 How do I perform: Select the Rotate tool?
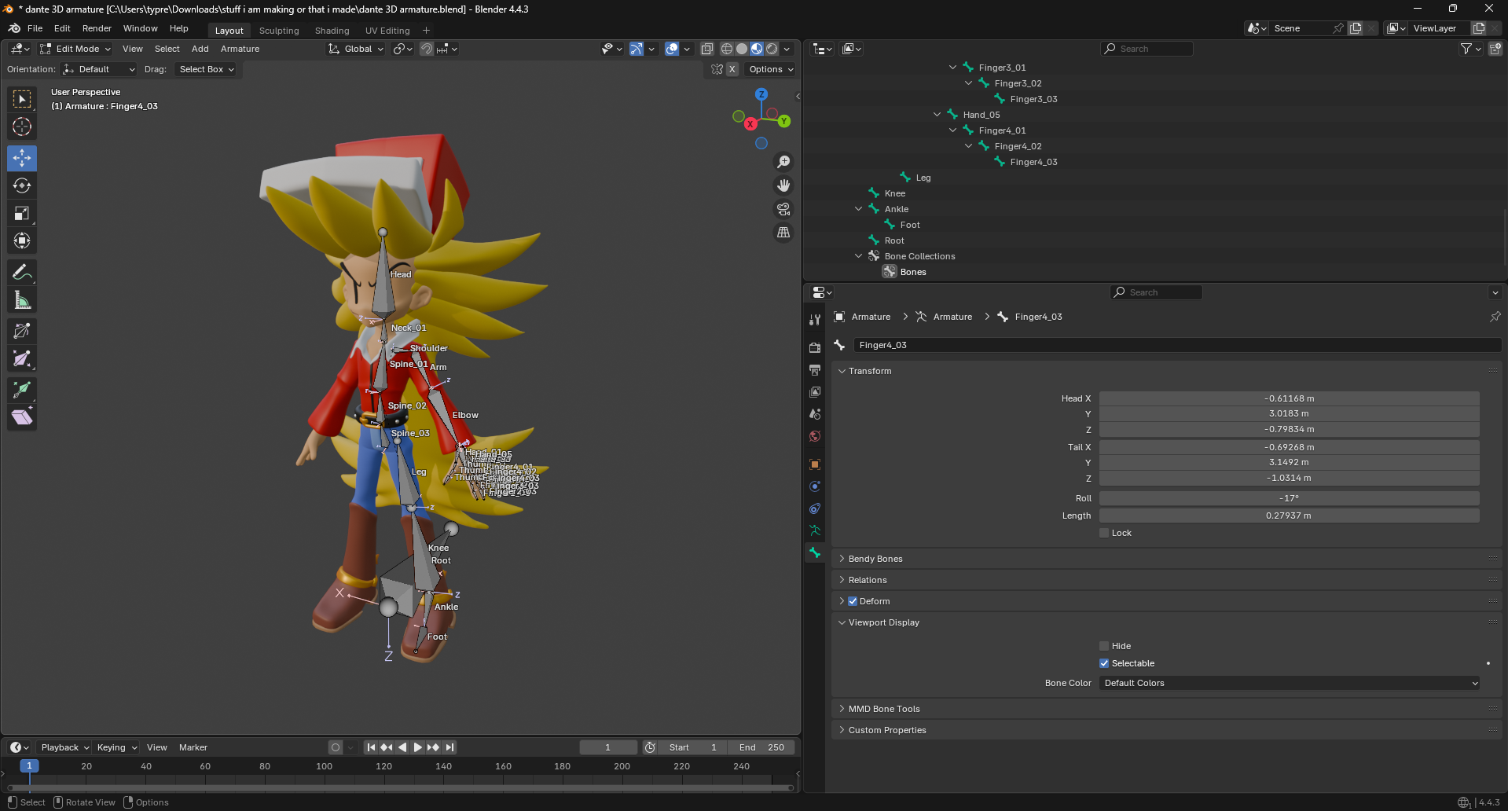click(x=22, y=185)
